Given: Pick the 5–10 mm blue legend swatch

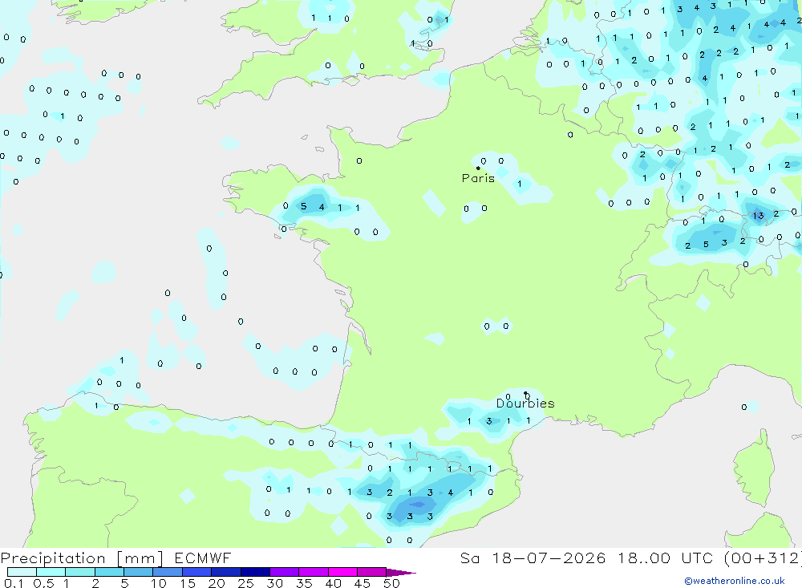Looking at the screenshot, I should [139, 572].
